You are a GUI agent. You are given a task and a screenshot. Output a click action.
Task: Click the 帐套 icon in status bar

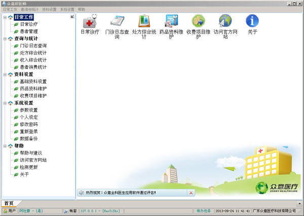[x=66, y=211]
